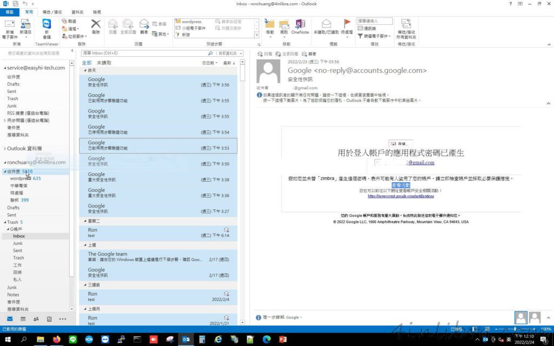Collapse the ribbon with the up chevron
This screenshot has width=554, height=346.
point(549,44)
